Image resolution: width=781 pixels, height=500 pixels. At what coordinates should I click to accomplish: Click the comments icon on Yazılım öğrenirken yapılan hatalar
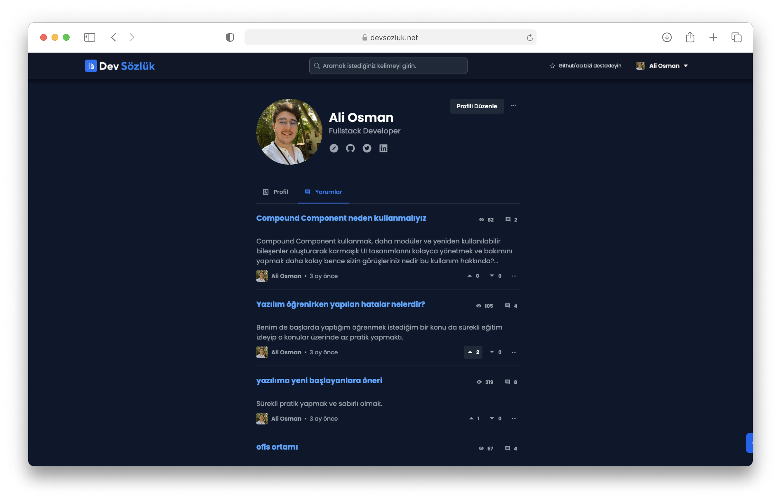pyautogui.click(x=507, y=306)
